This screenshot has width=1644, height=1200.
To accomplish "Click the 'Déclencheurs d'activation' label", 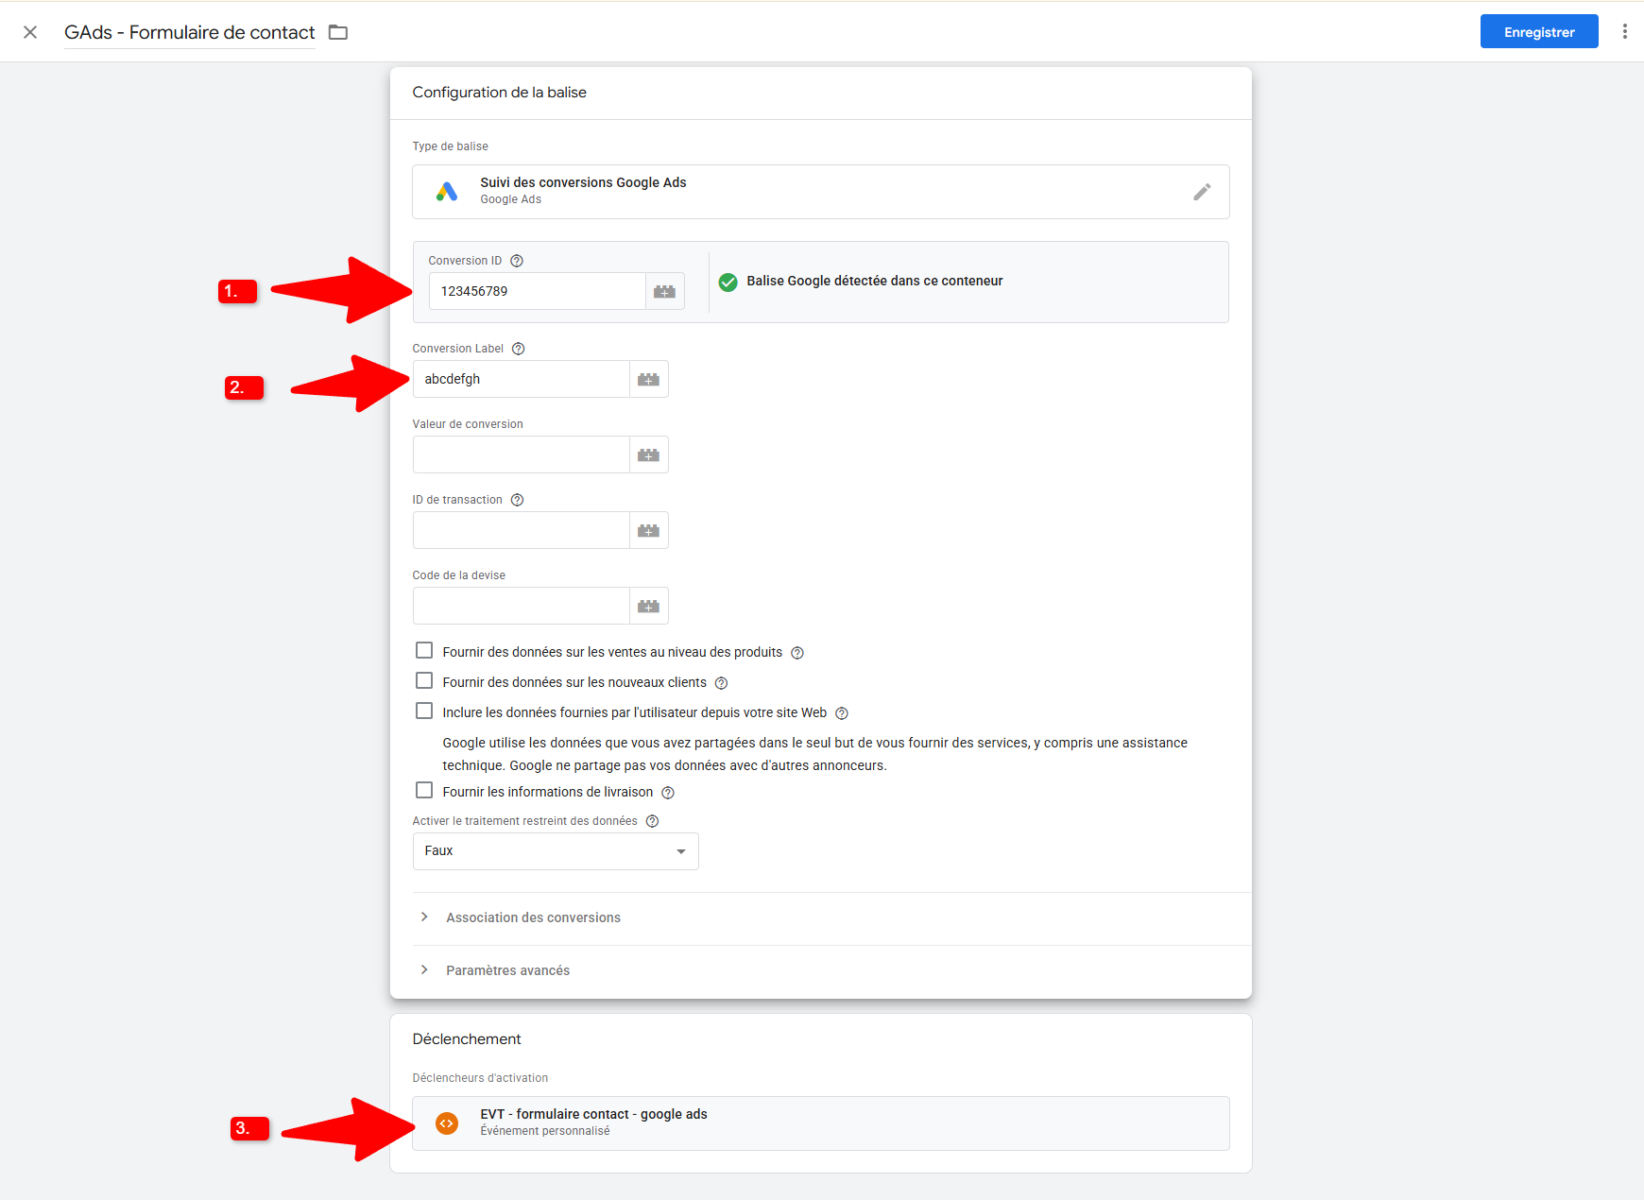I will point(481,1078).
